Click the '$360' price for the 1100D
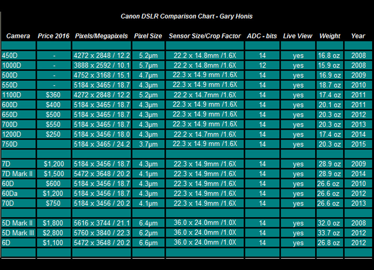The height and width of the screenshot is (270, 374). [x=54, y=95]
